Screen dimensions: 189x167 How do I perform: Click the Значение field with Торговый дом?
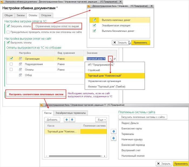tap(96, 59)
